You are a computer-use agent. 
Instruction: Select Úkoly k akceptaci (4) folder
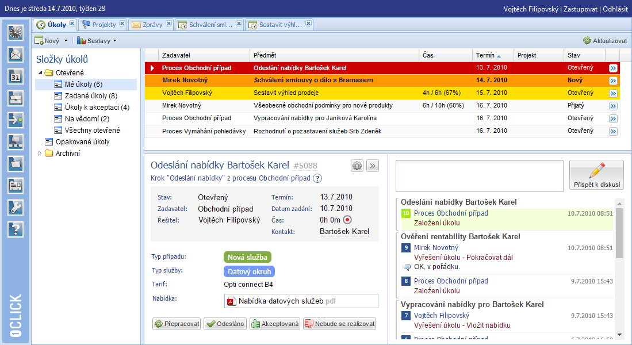97,107
